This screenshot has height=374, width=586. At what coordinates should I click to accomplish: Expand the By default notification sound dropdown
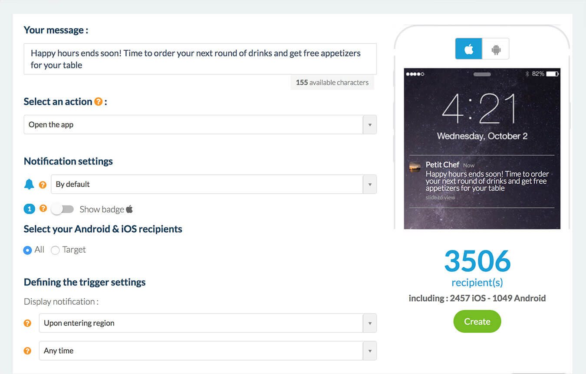pyautogui.click(x=213, y=184)
